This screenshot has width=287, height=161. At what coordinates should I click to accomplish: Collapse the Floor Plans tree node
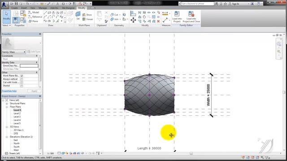[7, 107]
